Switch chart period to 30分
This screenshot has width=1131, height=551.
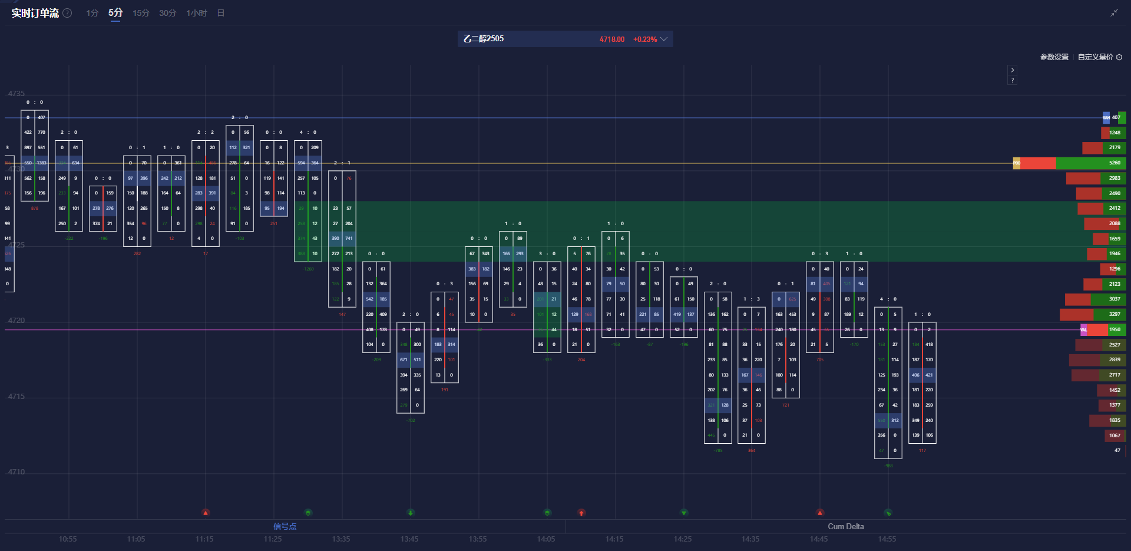(x=167, y=13)
